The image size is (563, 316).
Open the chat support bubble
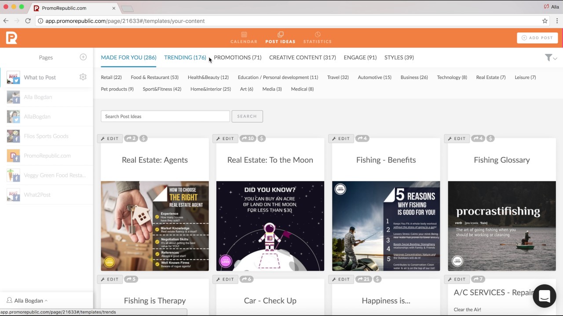(545, 296)
